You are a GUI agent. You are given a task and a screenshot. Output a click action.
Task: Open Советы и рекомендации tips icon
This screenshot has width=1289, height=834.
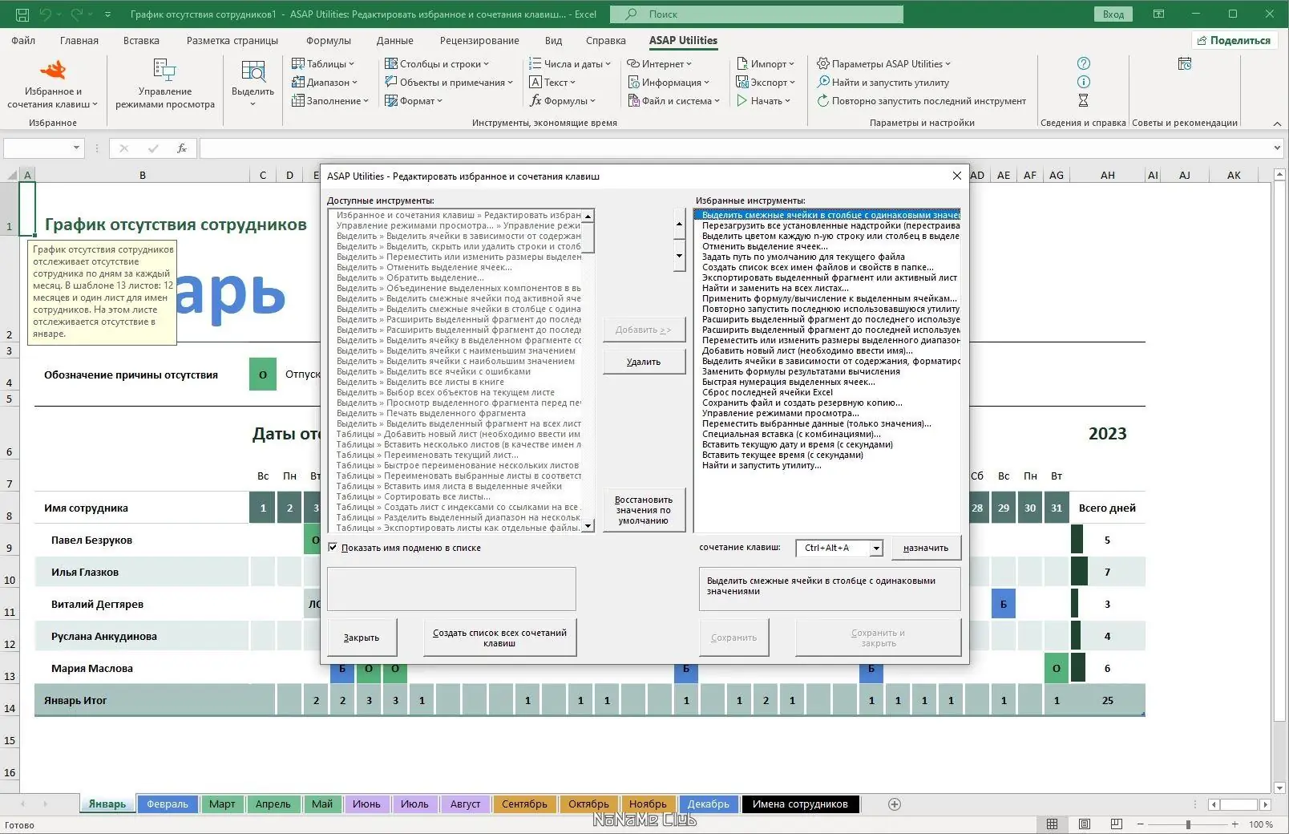(x=1185, y=64)
